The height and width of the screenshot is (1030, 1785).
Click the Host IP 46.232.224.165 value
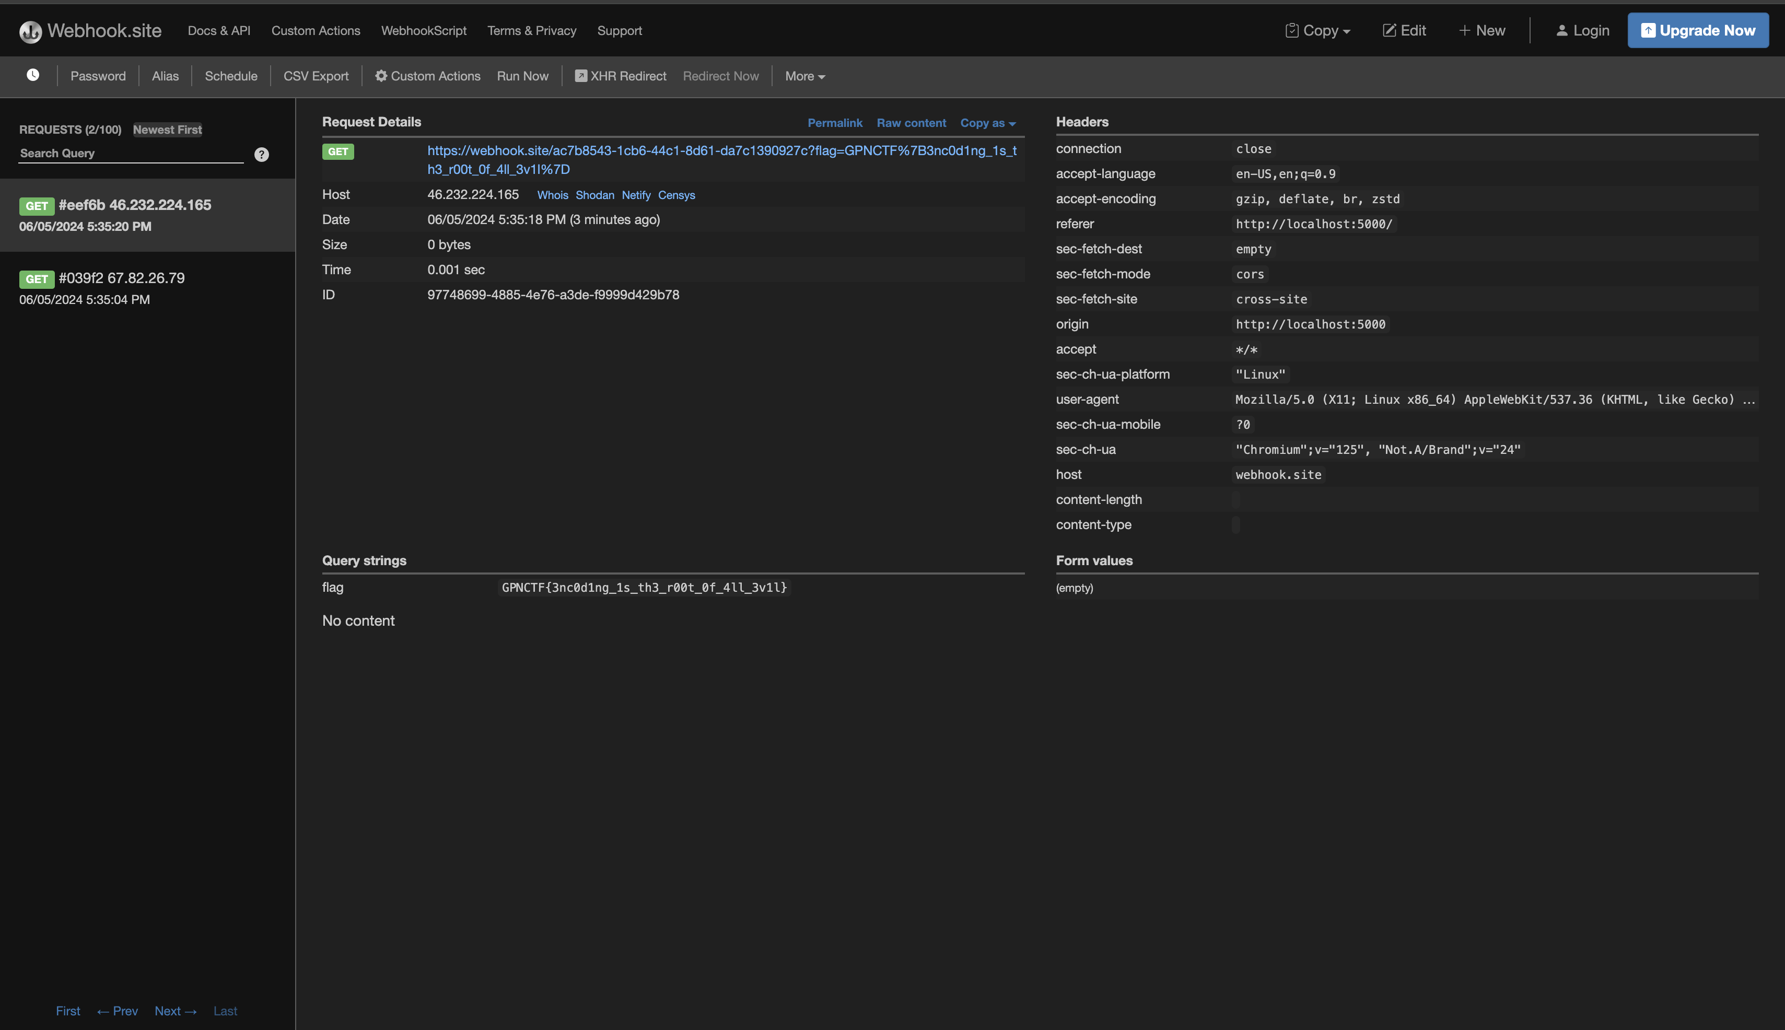[473, 194]
